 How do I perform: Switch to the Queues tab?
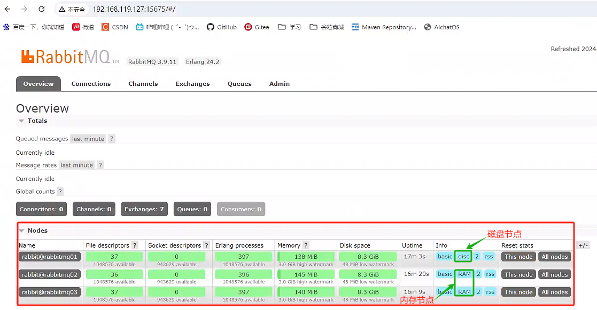pos(239,84)
